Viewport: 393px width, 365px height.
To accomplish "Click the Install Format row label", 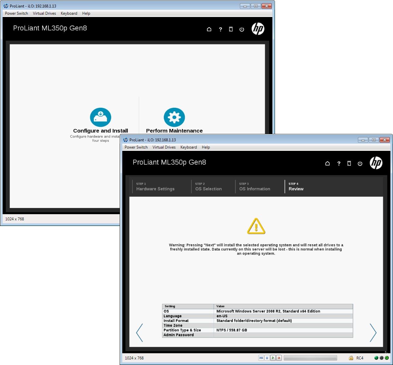I will pyautogui.click(x=176, y=321).
